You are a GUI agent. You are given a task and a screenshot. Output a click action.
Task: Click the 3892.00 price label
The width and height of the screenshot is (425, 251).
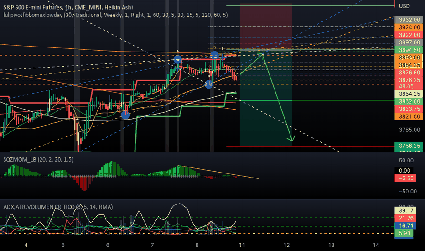[409, 58]
